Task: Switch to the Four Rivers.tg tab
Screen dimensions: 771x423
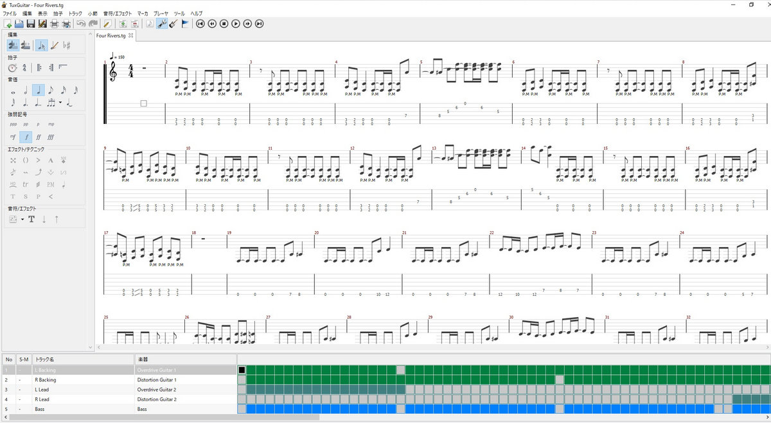Action: tap(111, 35)
